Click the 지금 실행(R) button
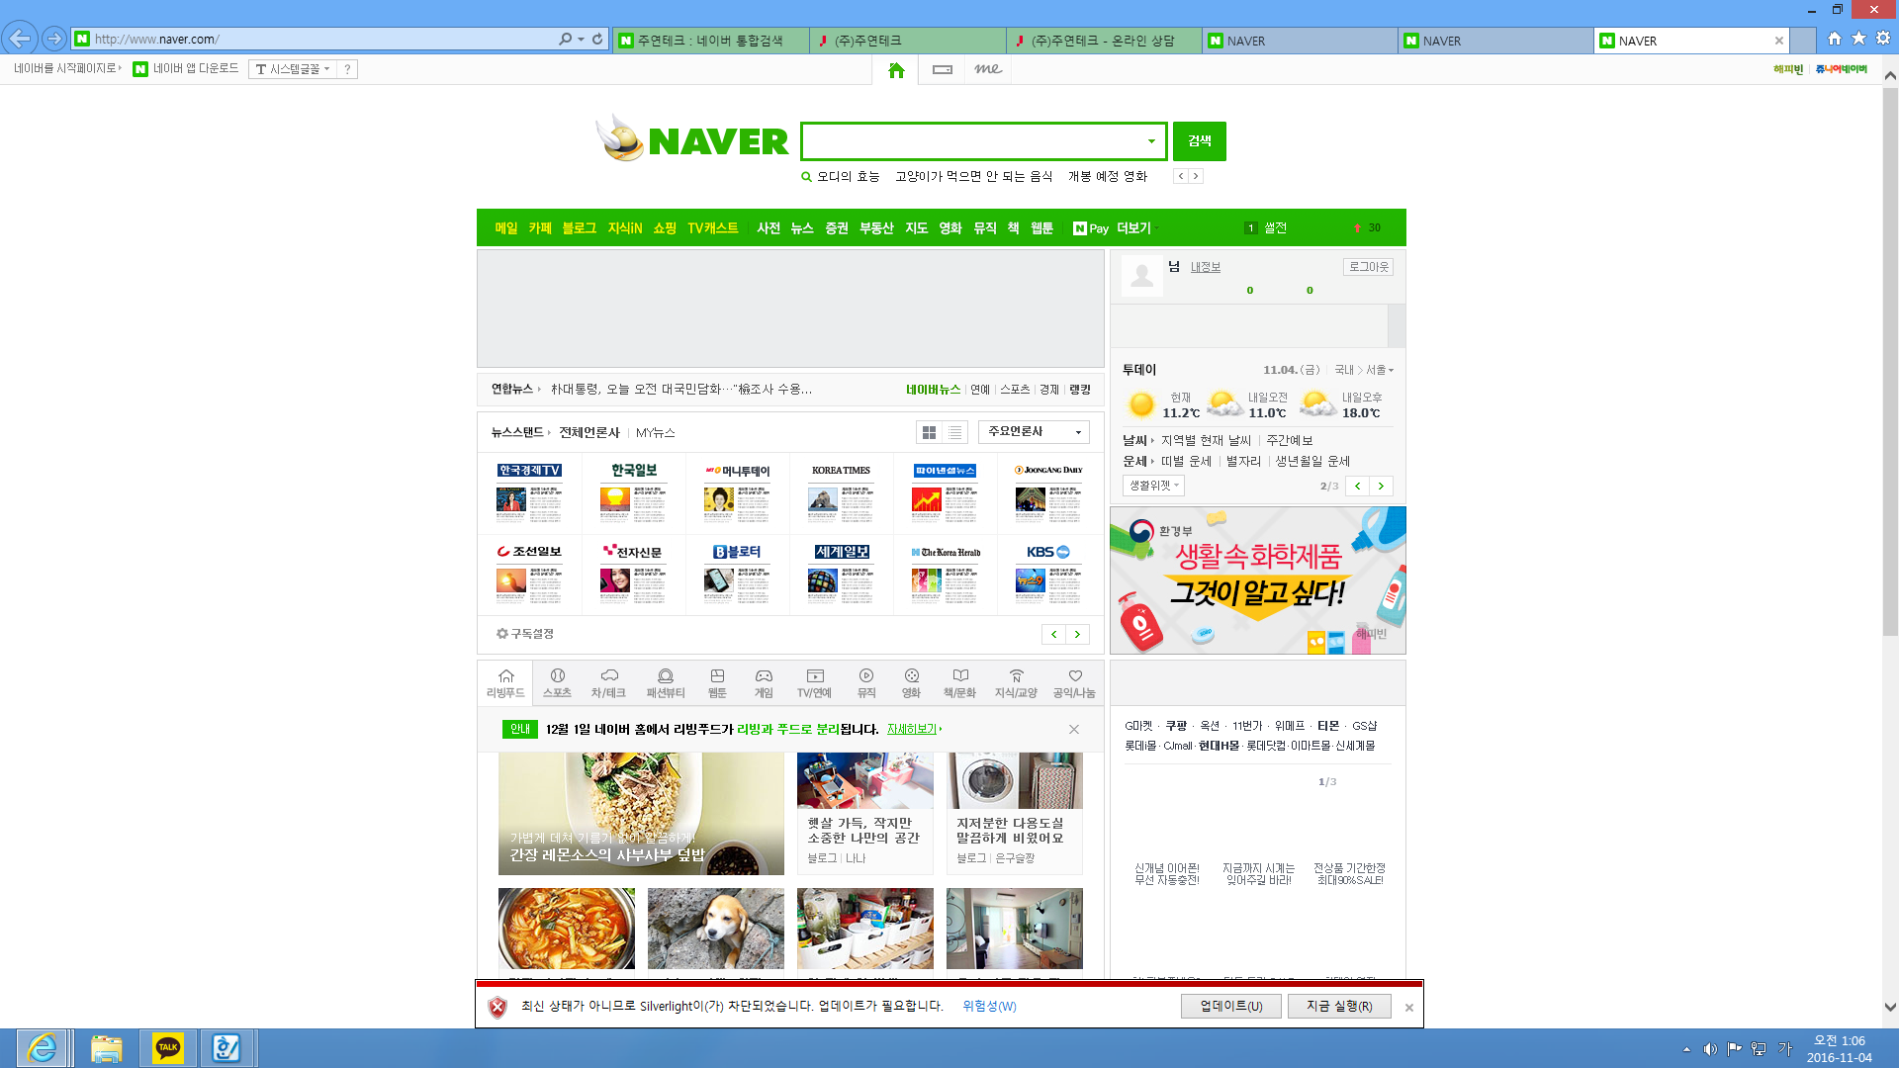 point(1339,1006)
